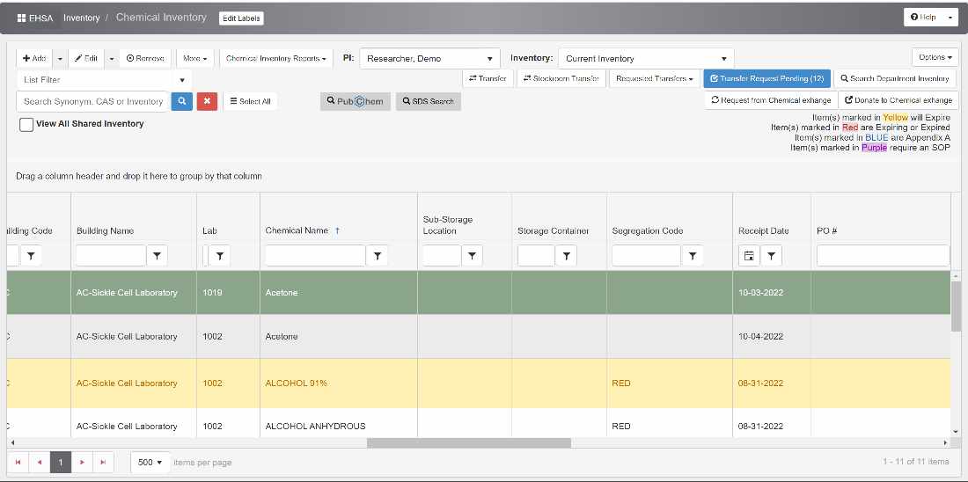Open Receipt Date calendar picker icon
The height and width of the screenshot is (482, 968).
(x=749, y=256)
